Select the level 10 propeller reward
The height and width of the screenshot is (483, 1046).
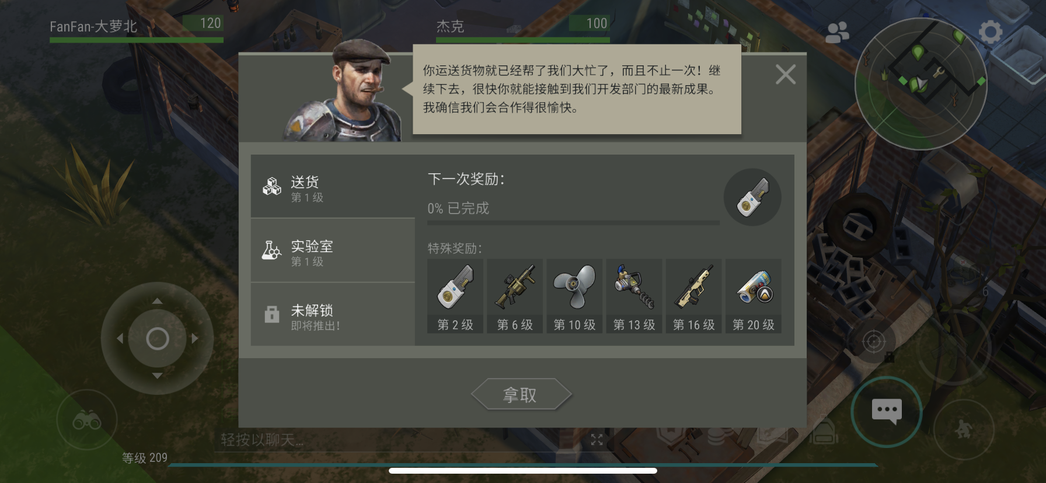574,296
